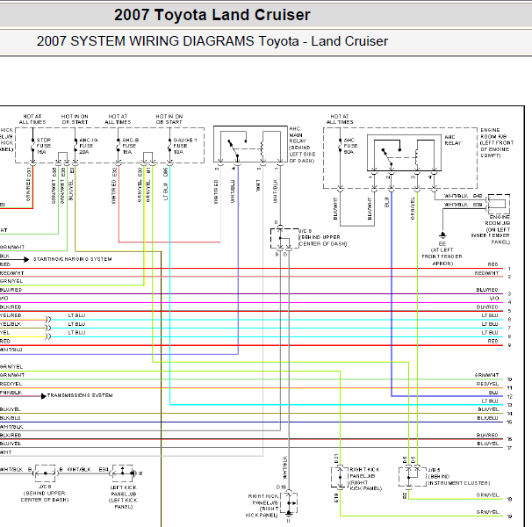Click the BLK/WHT loop wire under the AHC fuse
532x527 pixels.
[x=357, y=226]
